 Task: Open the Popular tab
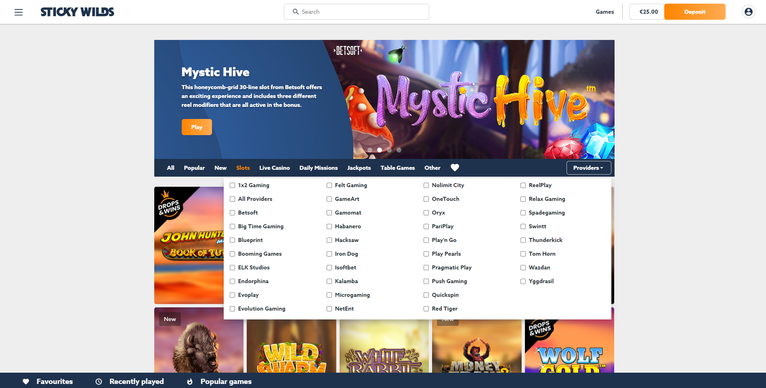point(194,168)
